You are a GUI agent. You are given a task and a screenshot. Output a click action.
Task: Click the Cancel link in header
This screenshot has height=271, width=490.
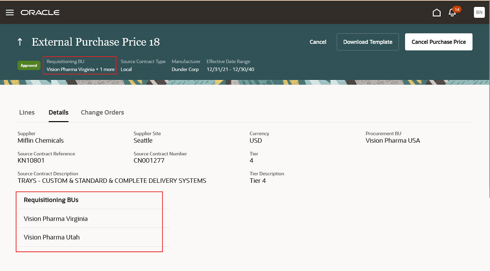click(x=318, y=42)
